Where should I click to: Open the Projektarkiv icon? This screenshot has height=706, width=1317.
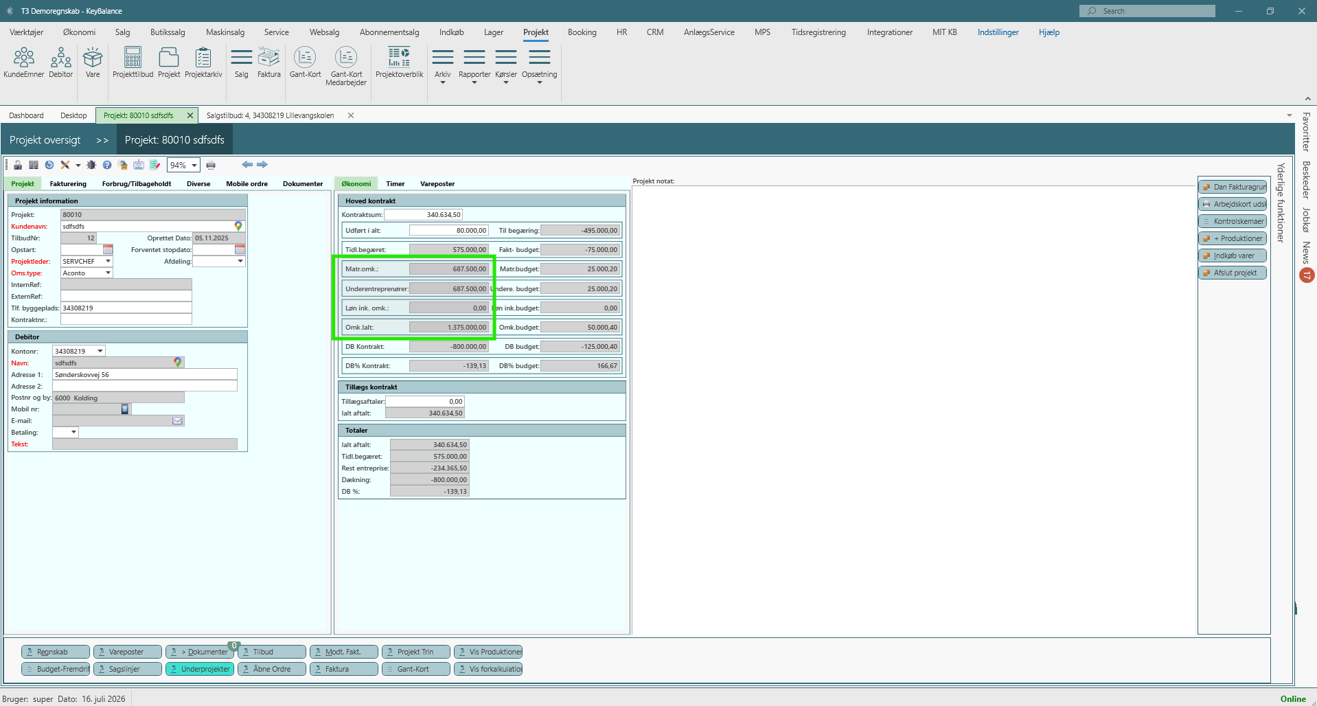point(203,62)
